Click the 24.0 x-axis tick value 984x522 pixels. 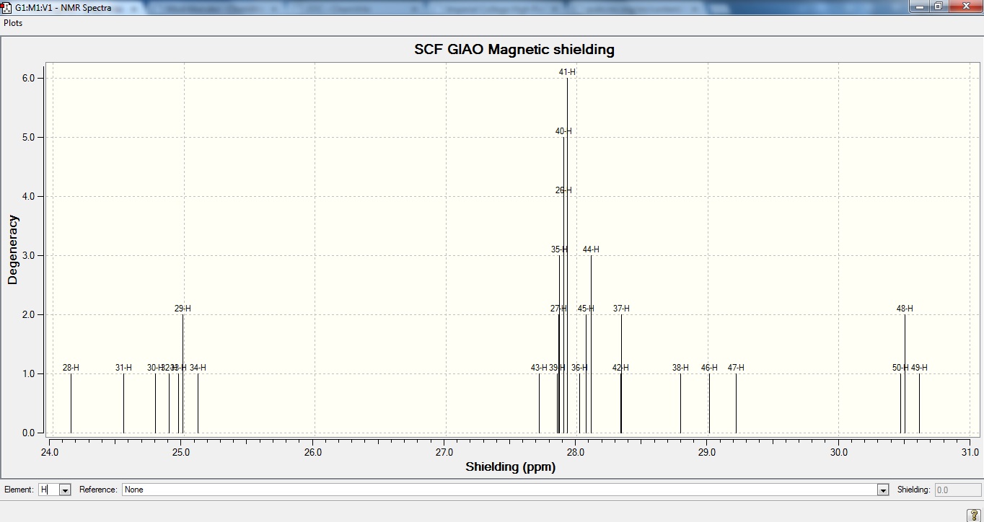pos(50,453)
